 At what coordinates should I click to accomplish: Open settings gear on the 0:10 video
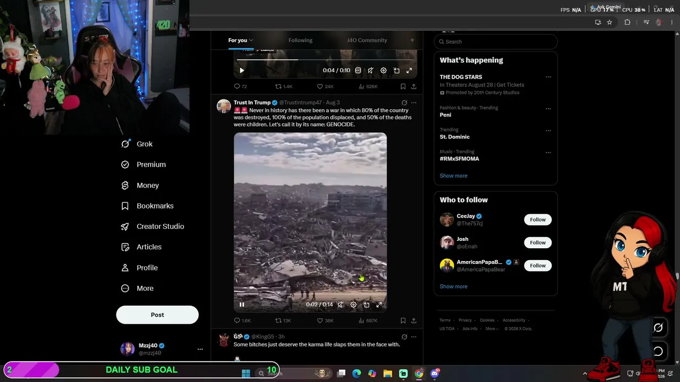(x=384, y=70)
